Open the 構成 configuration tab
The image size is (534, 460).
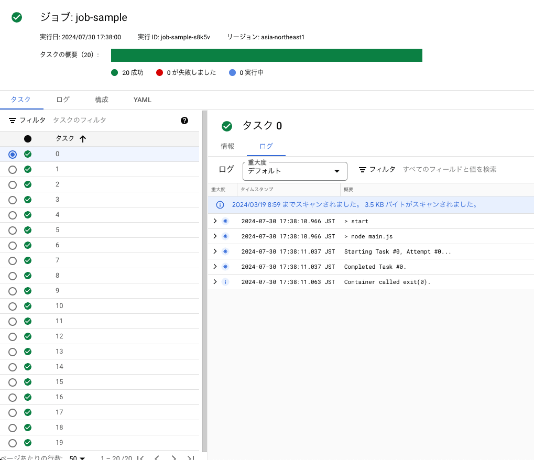coord(102,100)
